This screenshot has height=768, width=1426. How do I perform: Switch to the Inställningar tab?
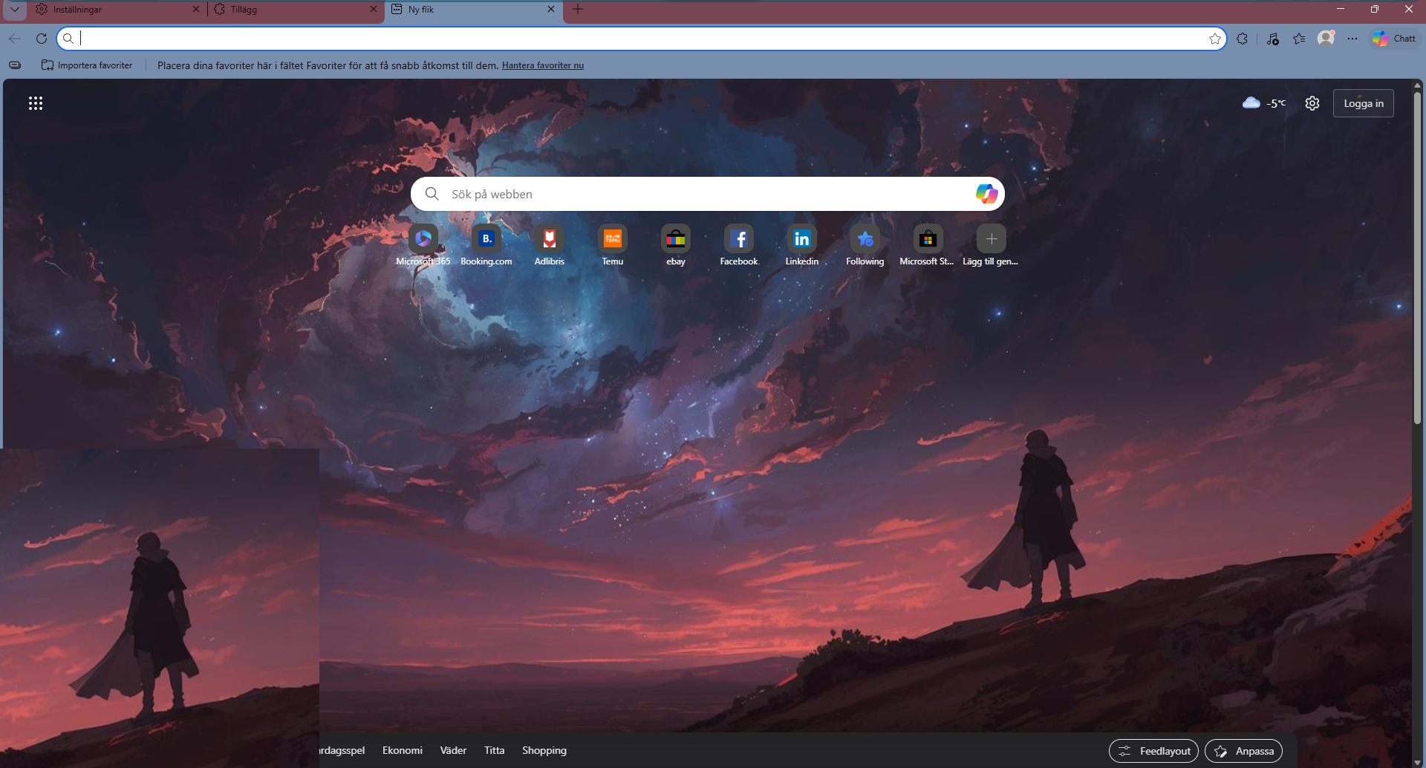pos(111,10)
